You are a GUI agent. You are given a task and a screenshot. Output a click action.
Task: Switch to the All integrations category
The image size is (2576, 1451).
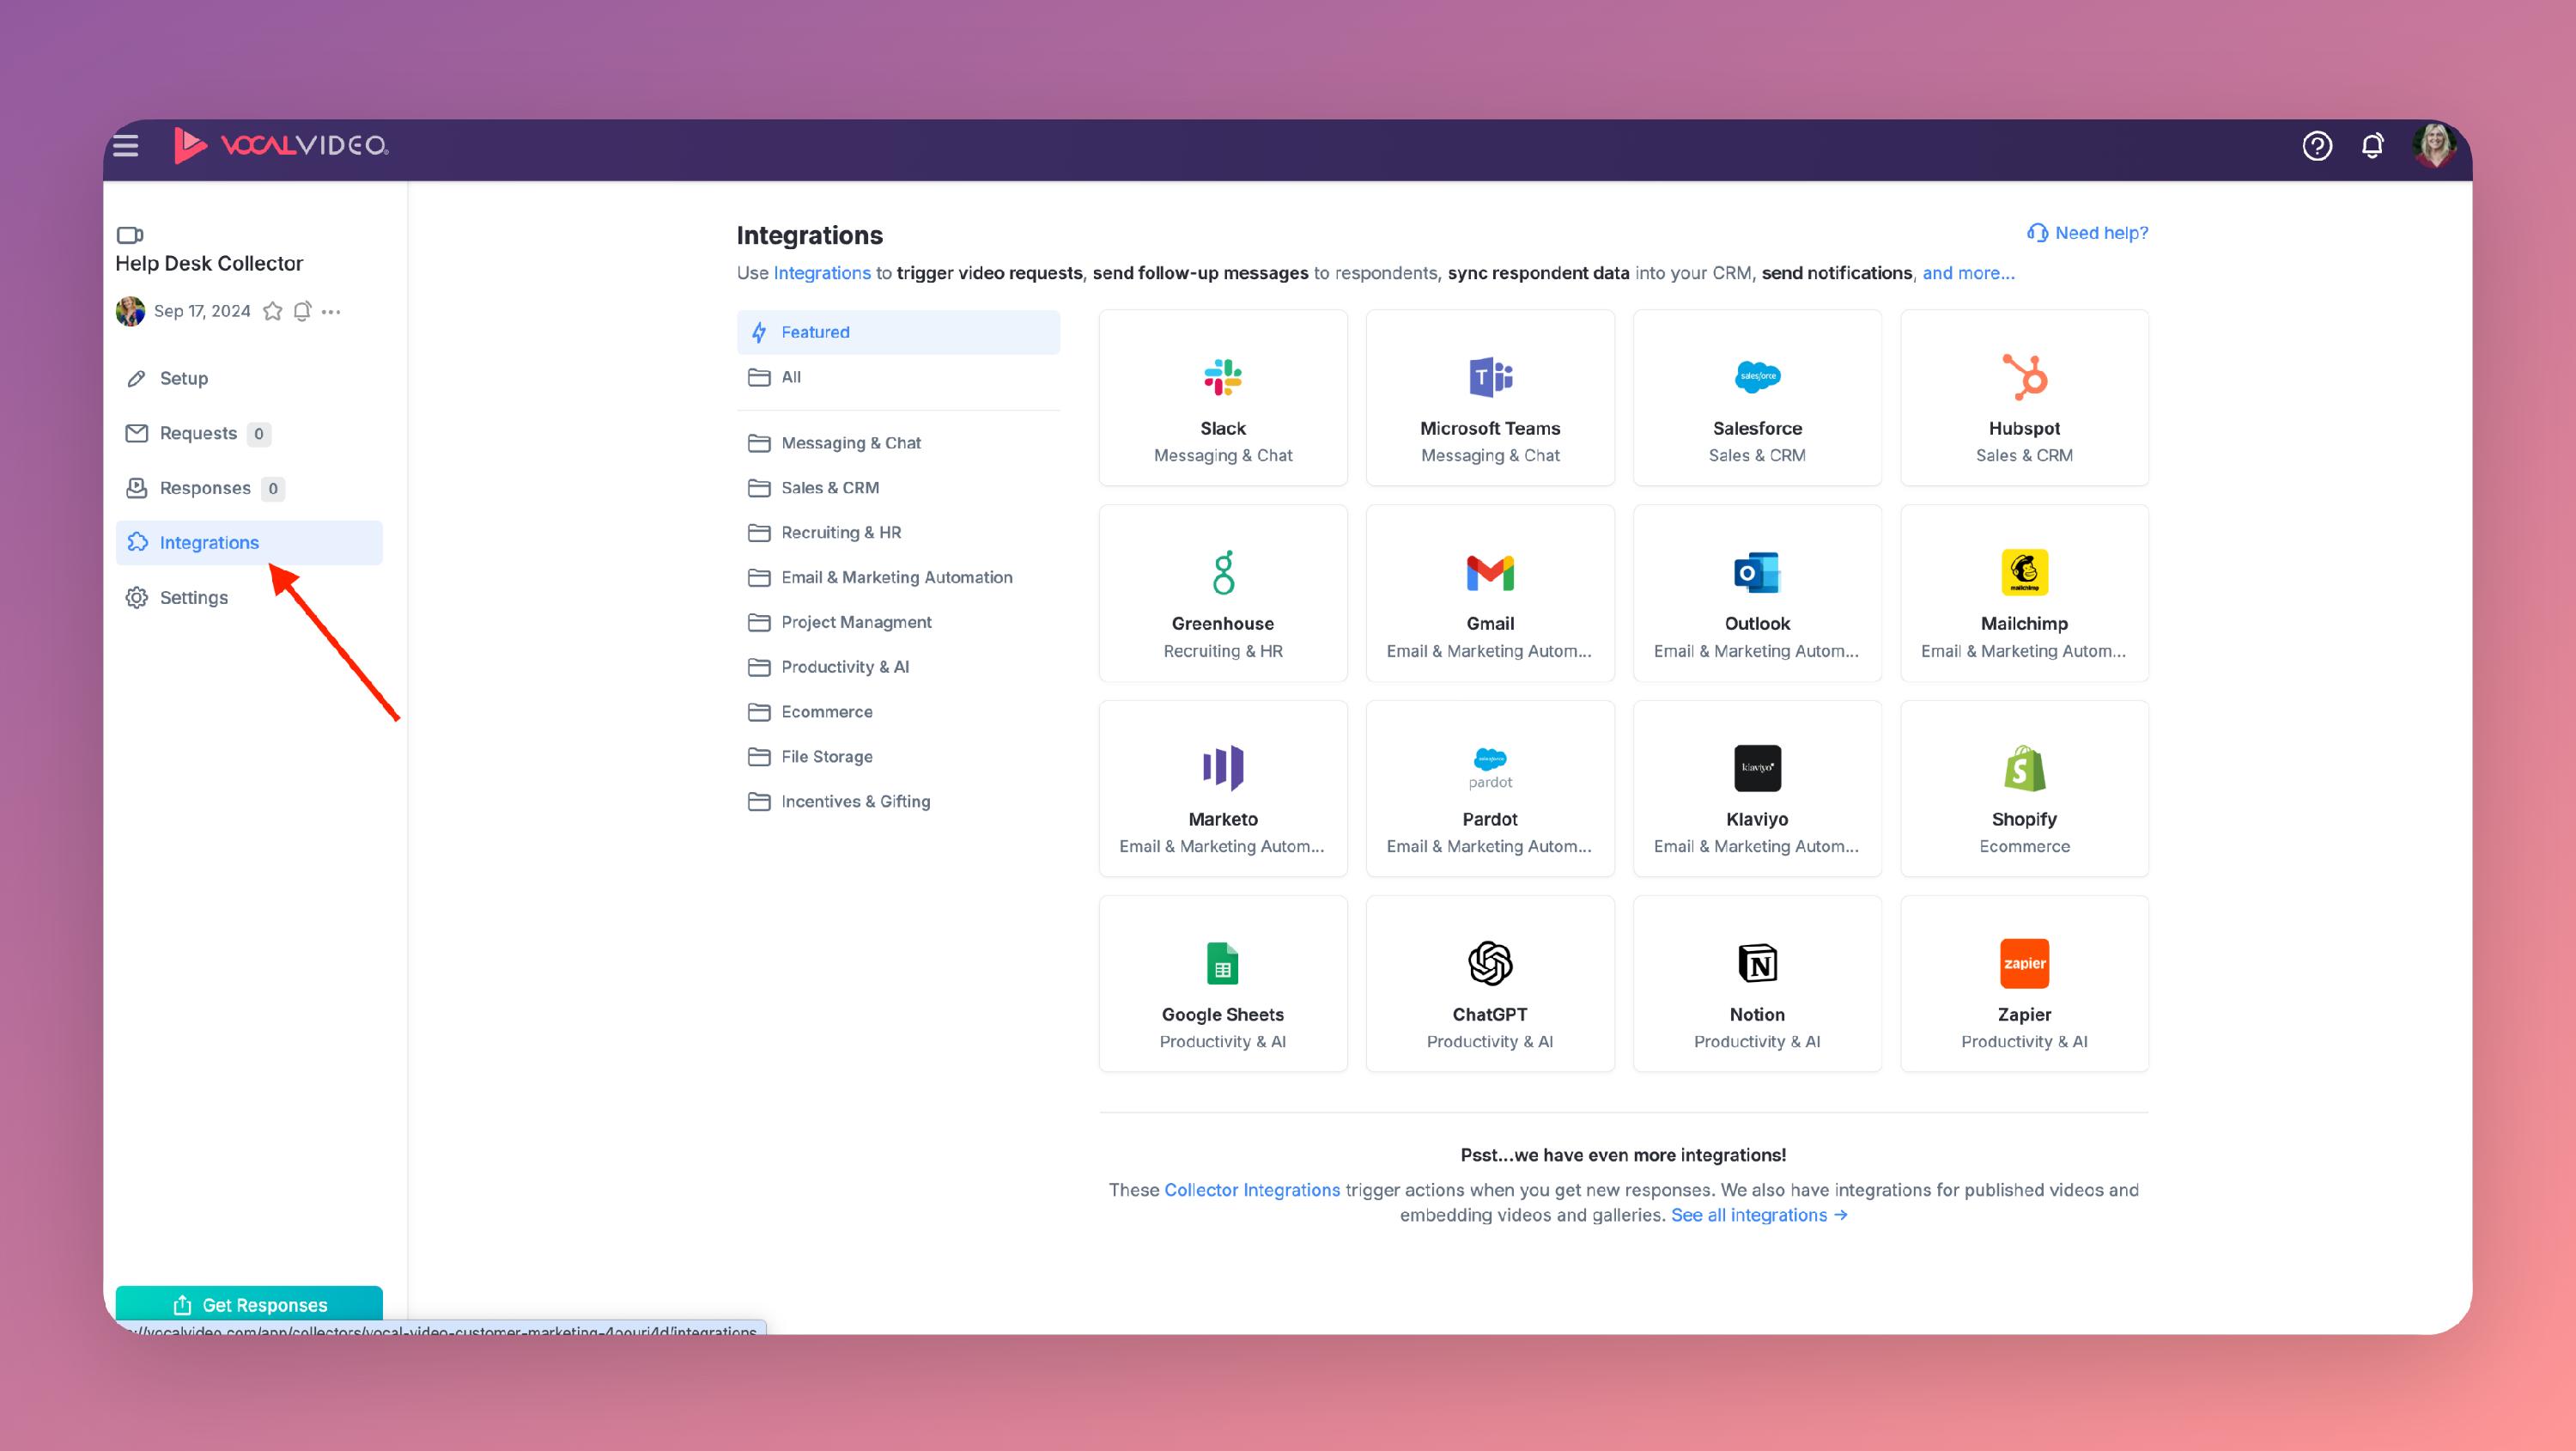point(791,377)
